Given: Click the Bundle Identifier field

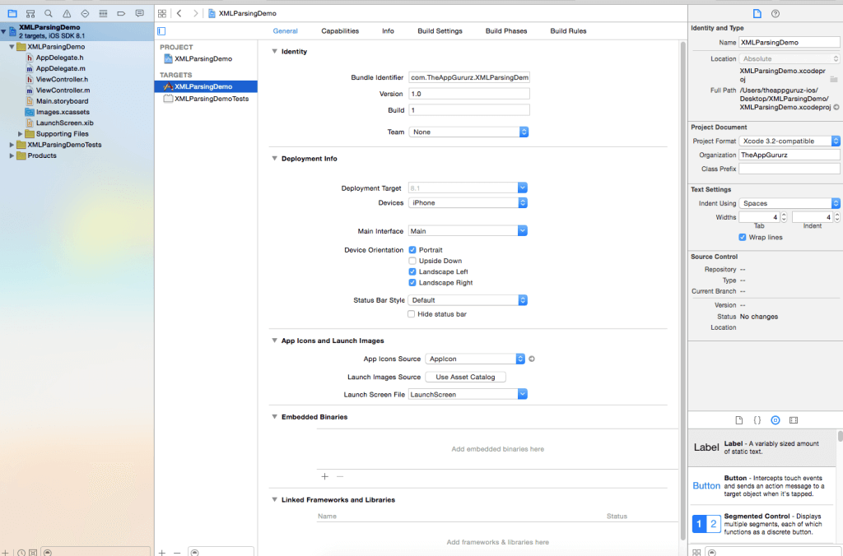Looking at the screenshot, I should pyautogui.click(x=468, y=77).
